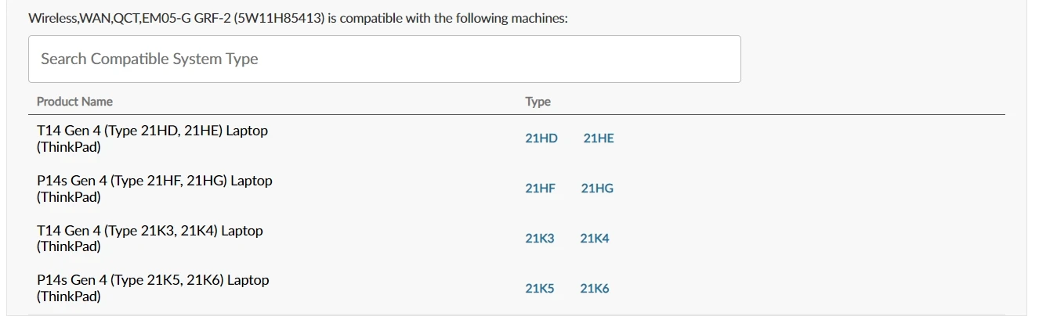This screenshot has height=327, width=1039.
Task: Click the (ThinkPad) label under T14 21K3 row
Action: tap(69, 247)
